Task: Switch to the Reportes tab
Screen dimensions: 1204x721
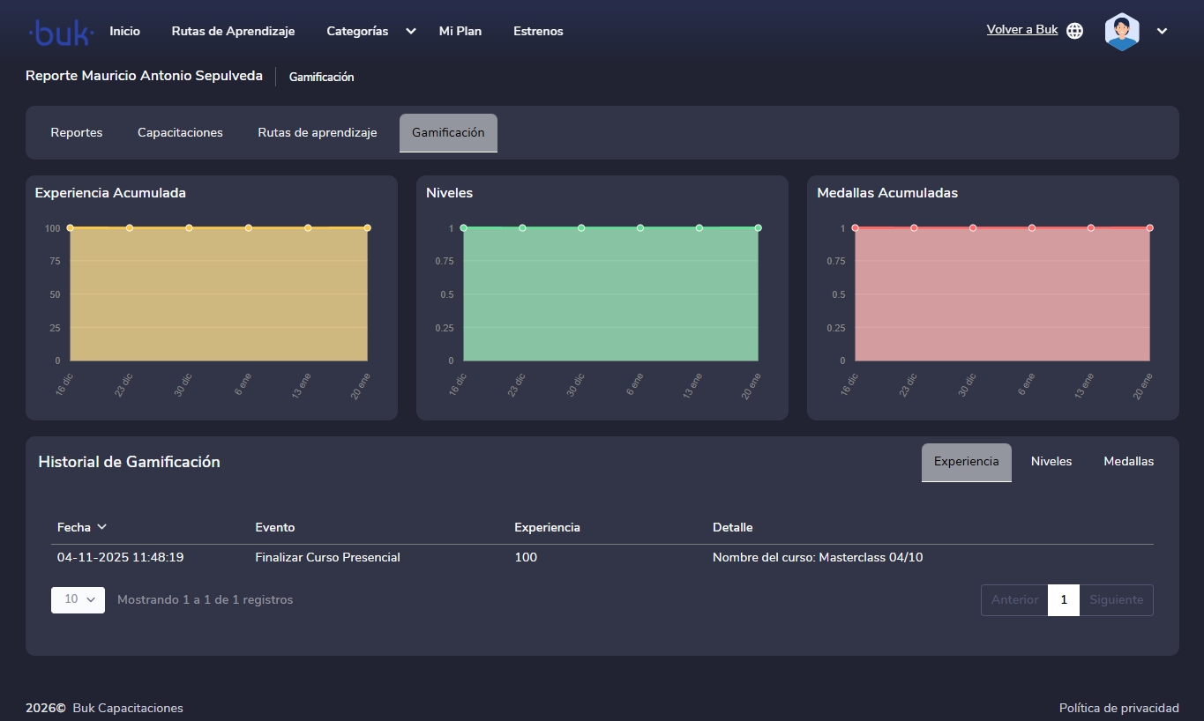Action: click(x=77, y=133)
